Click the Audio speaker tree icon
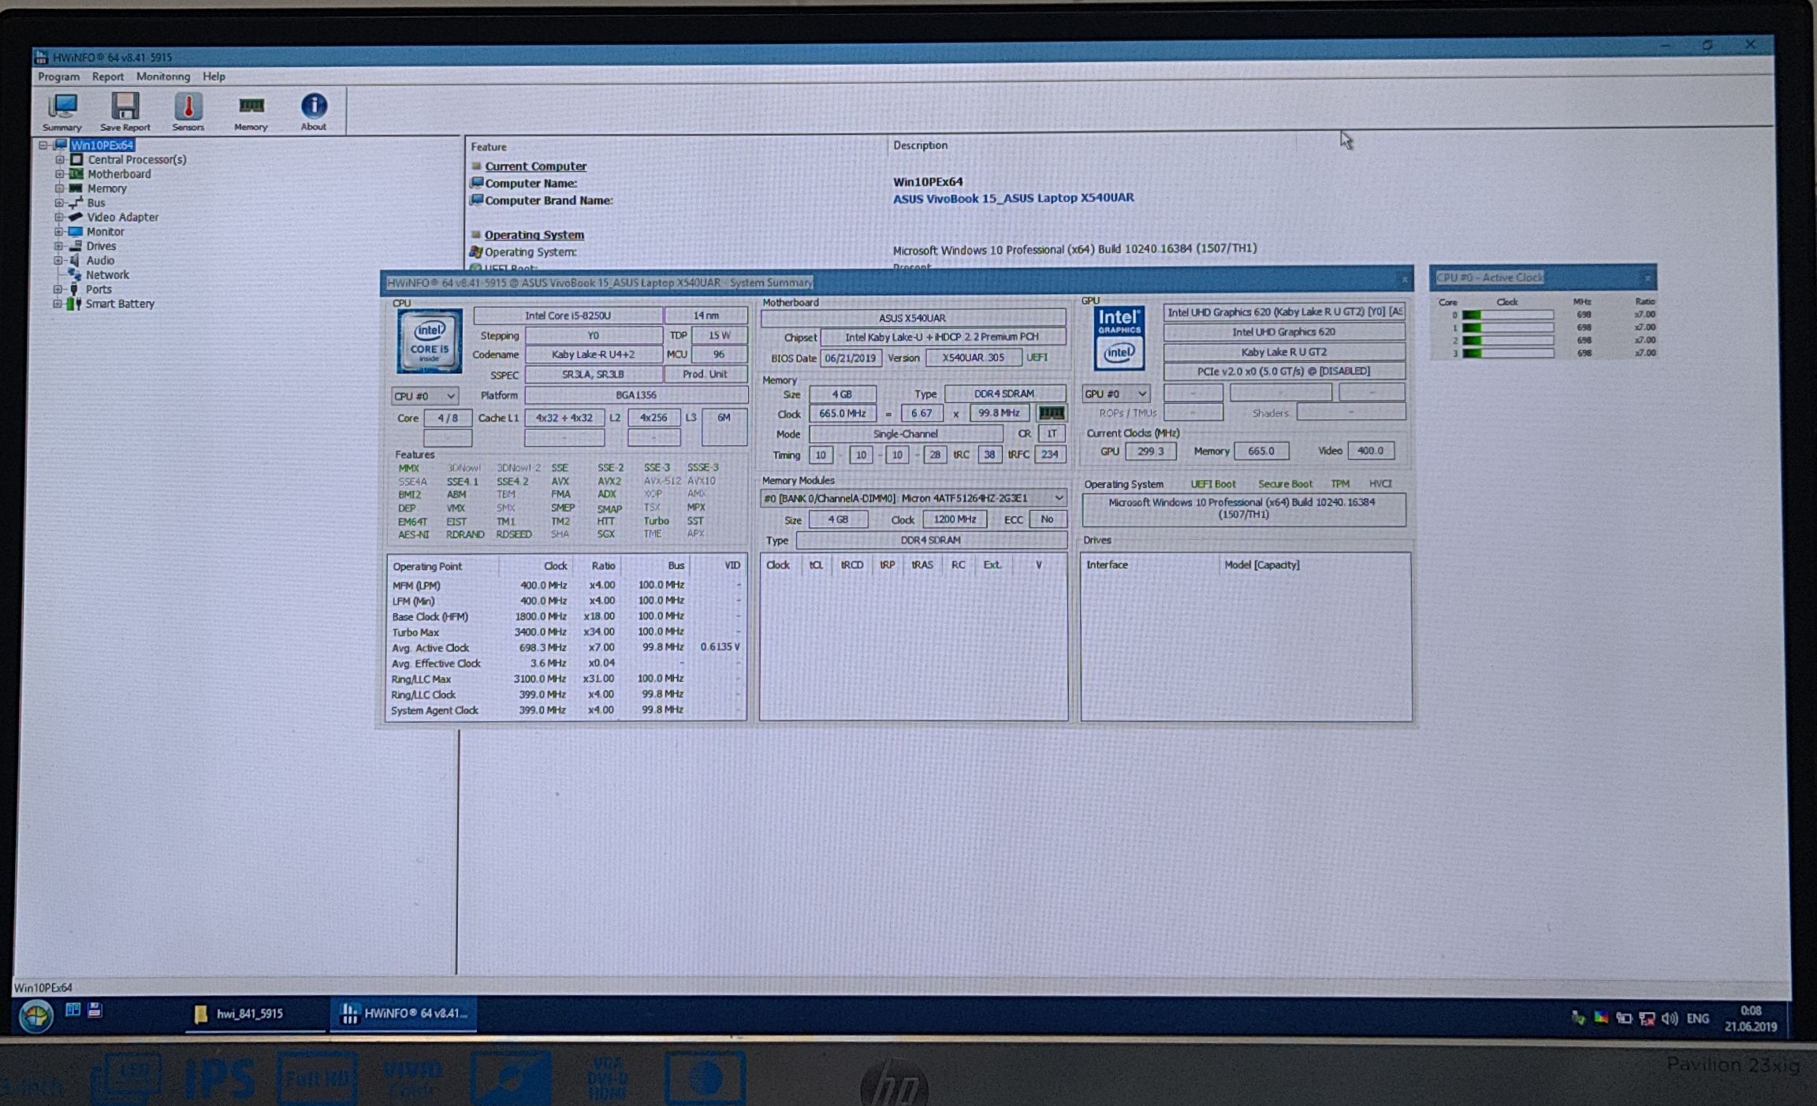Image resolution: width=1817 pixels, height=1106 pixels. [75, 260]
